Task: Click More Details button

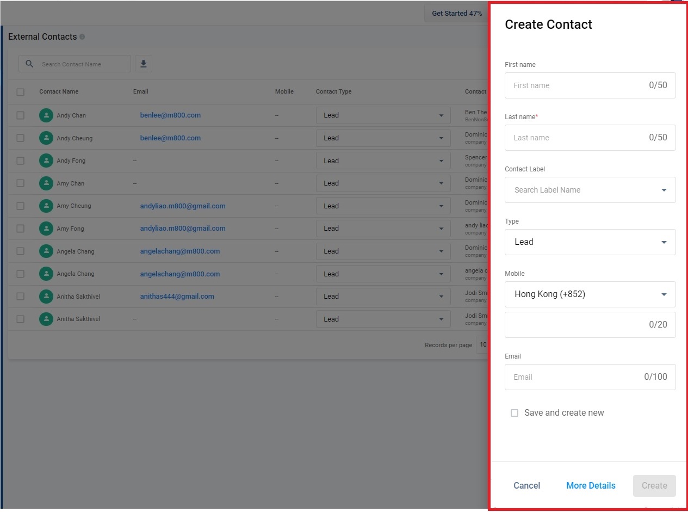Action: tap(591, 486)
